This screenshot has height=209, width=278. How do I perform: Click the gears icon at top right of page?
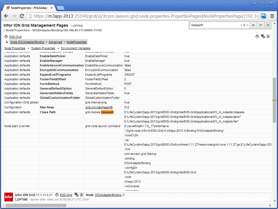coord(263,36)
